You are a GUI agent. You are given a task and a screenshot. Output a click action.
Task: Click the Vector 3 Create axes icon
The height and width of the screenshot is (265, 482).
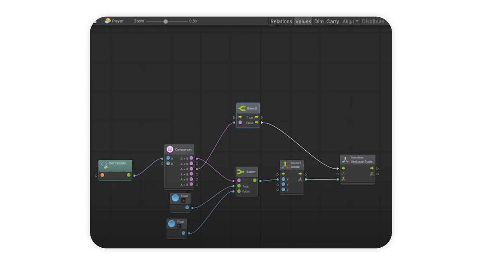[285, 165]
